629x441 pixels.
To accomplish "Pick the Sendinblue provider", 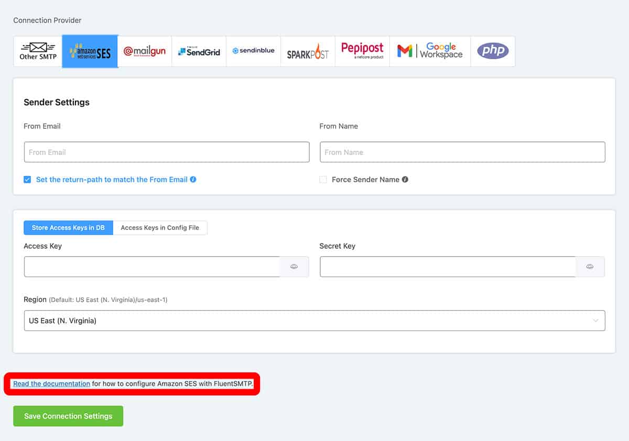I will (x=254, y=51).
